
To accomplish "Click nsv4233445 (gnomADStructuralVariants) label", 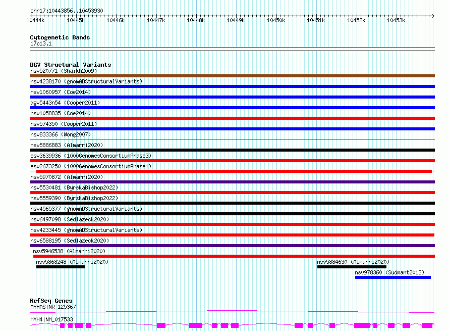I will tap(86, 230).
